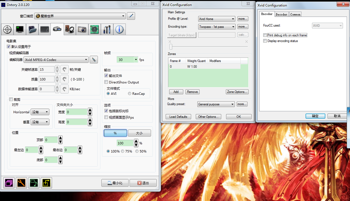Open the Horizontal alignment dropdown
350x201 pixels.
[40, 112]
